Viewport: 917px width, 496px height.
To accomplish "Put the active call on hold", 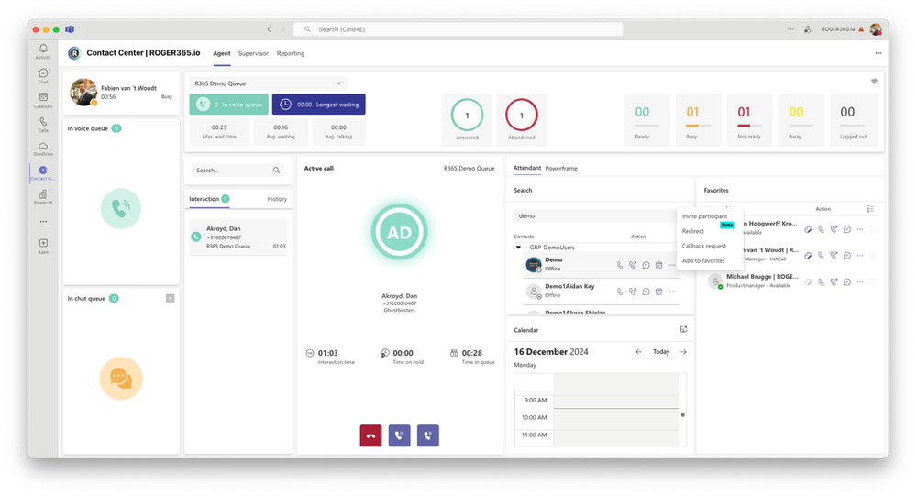I will point(400,435).
